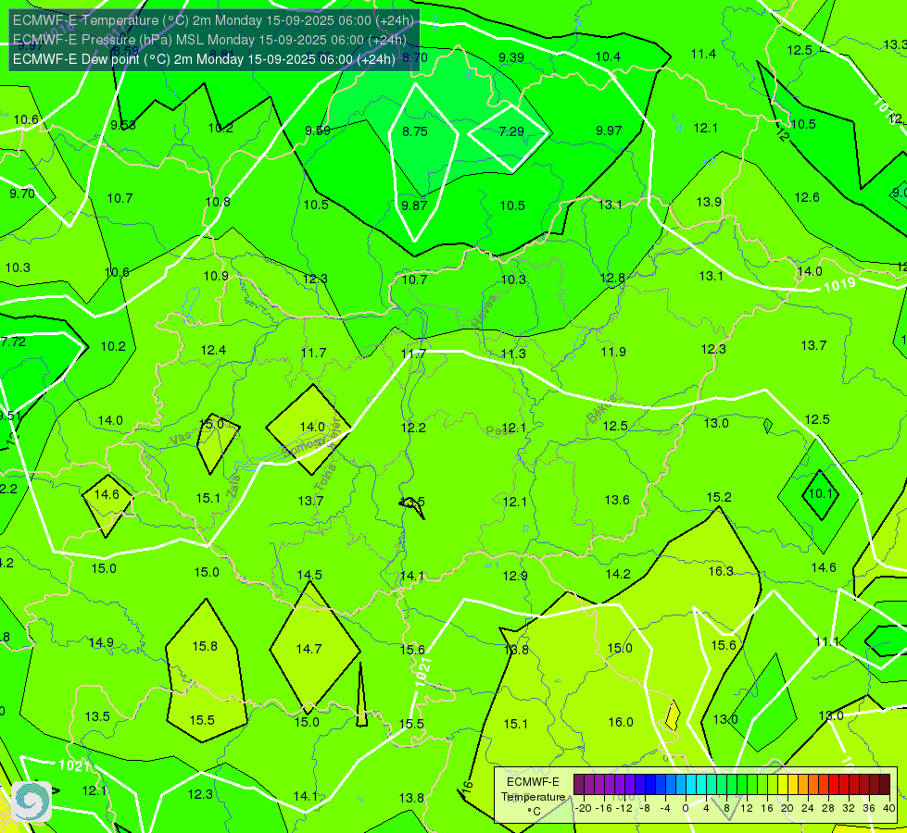Click the 12.4 temperature value
The height and width of the screenshot is (833, 907).
(x=213, y=350)
